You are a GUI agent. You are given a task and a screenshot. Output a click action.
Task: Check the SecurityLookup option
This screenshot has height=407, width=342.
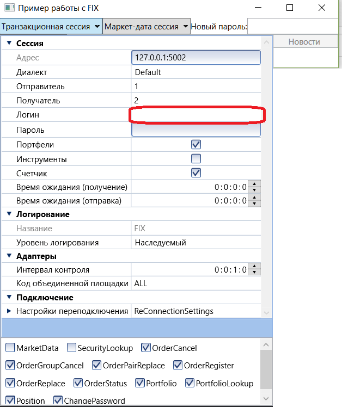72,348
